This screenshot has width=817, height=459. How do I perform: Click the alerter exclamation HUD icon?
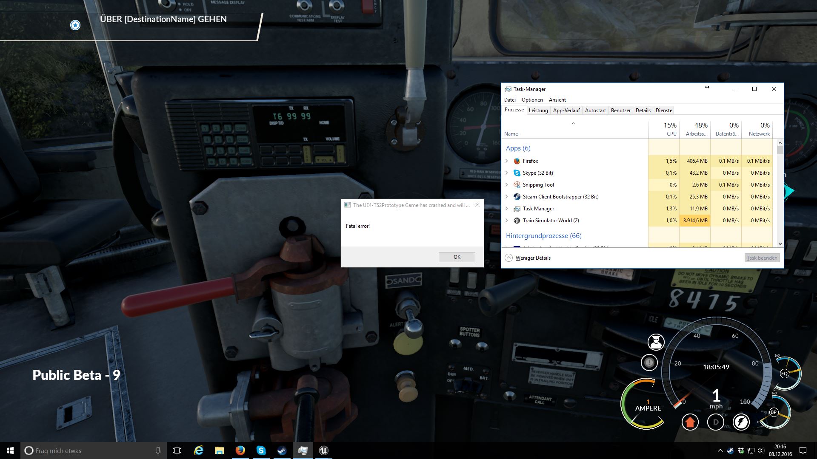pos(649,363)
